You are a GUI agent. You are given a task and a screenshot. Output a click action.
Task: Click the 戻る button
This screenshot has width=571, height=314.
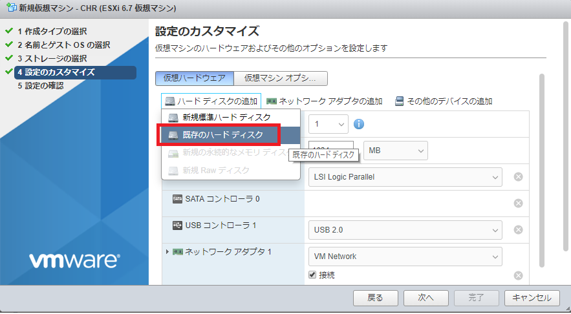point(375,298)
